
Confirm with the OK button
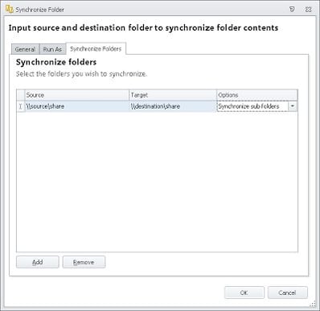[244, 292]
